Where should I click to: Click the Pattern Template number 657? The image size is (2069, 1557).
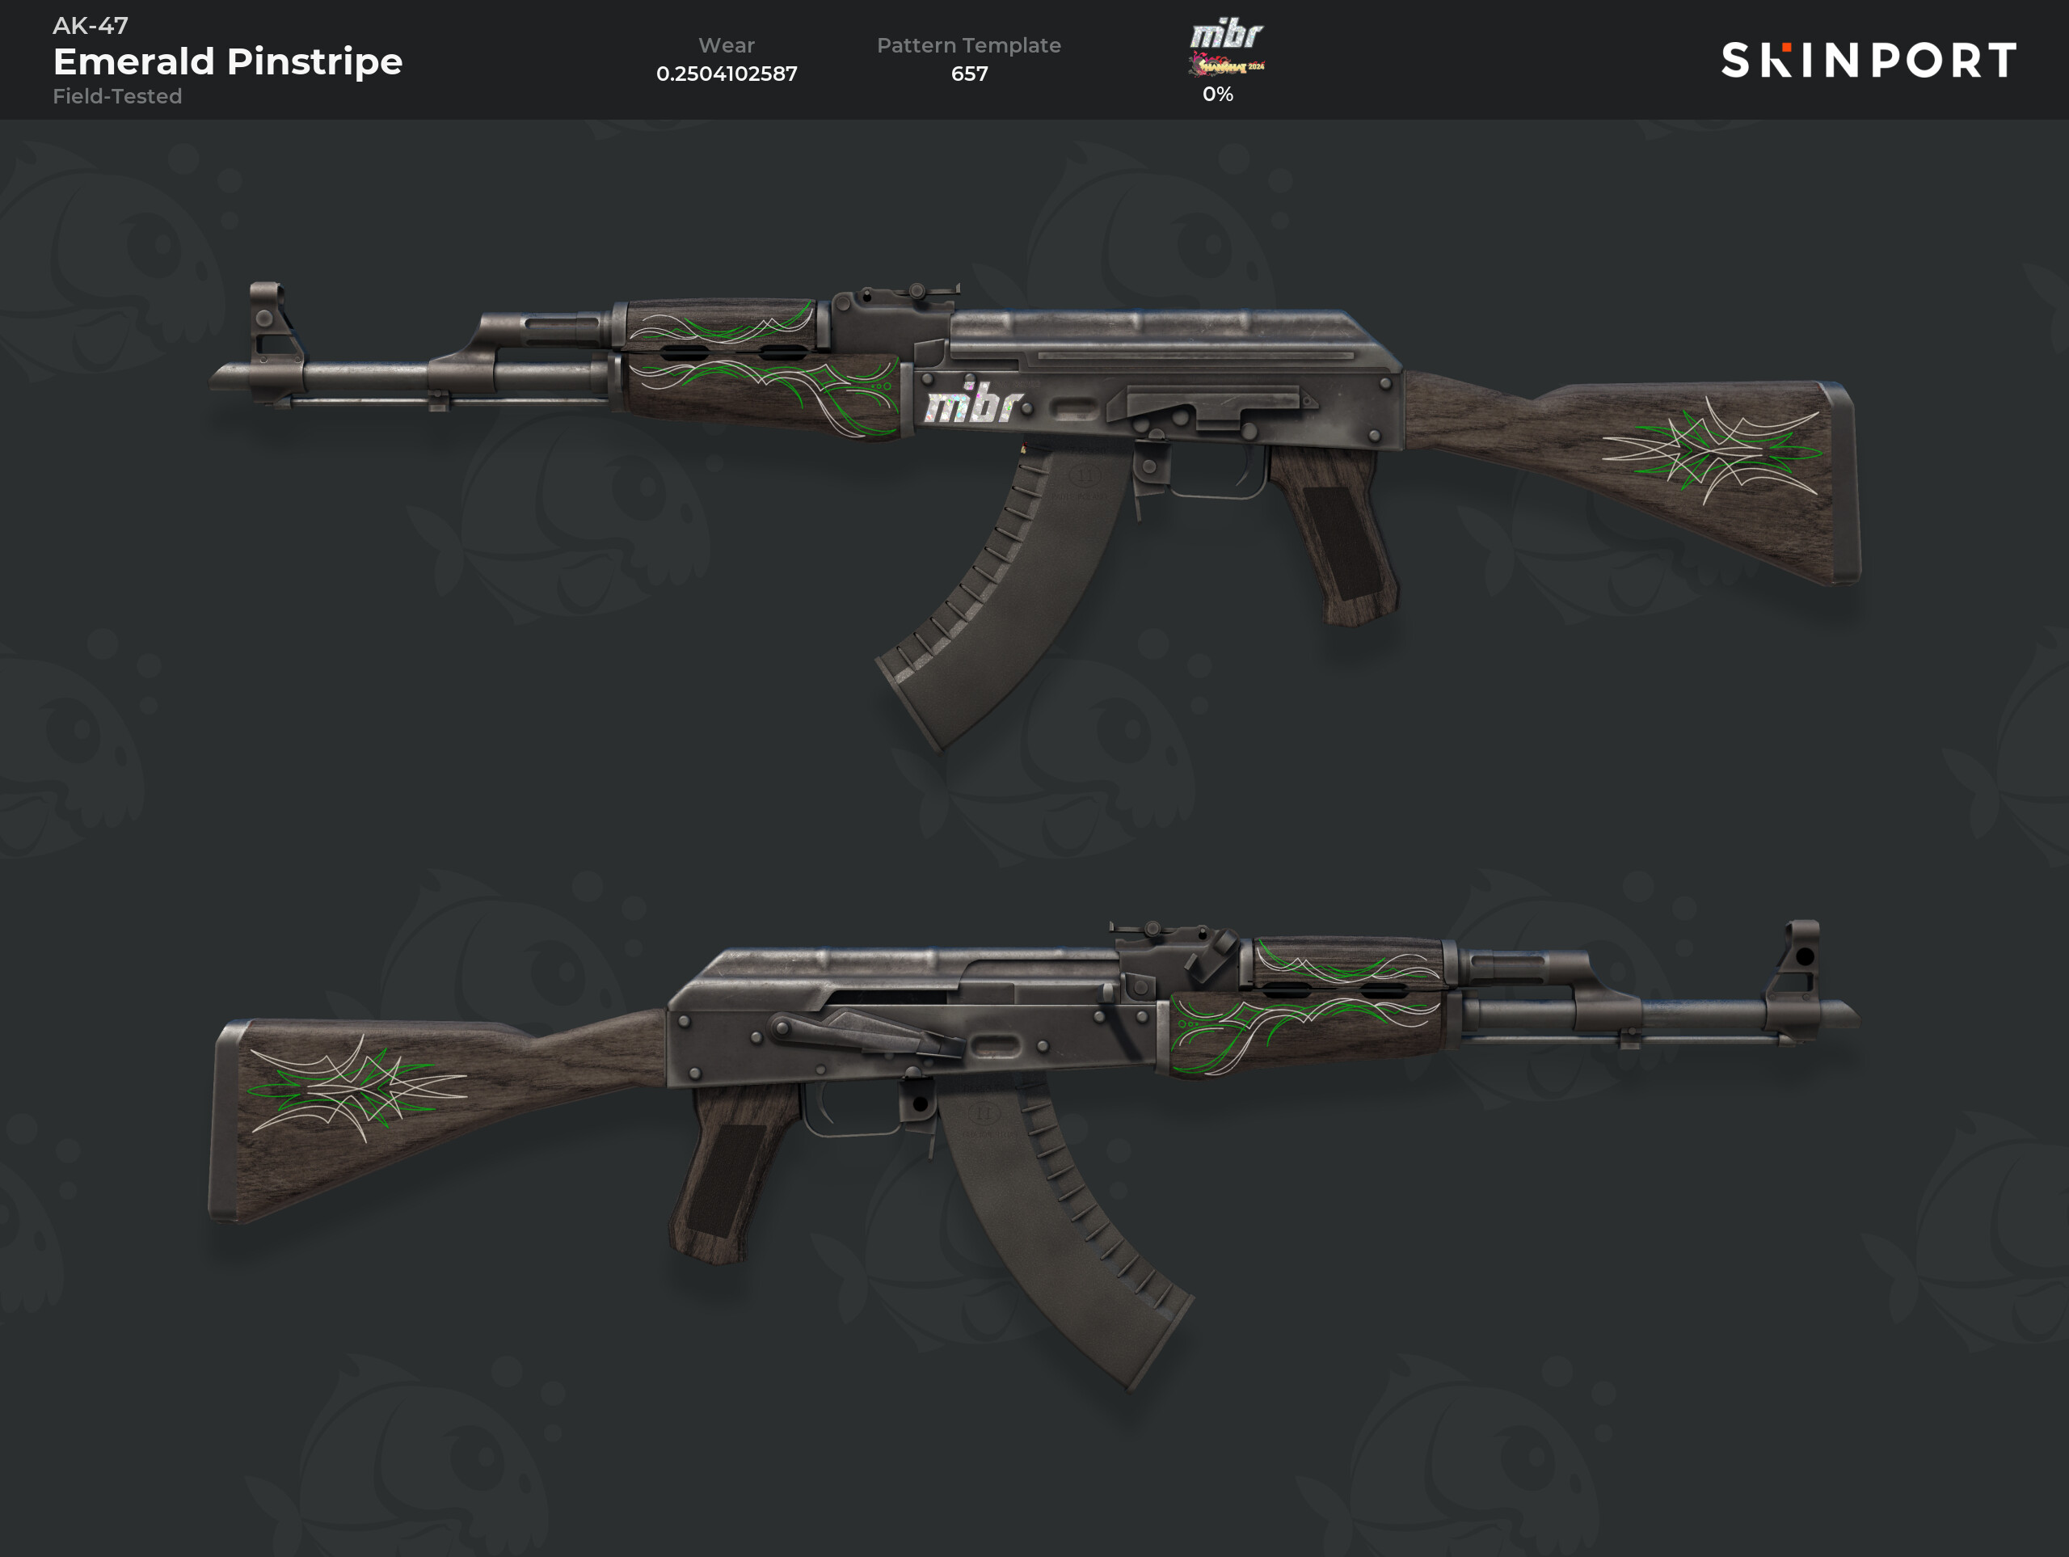969,74
